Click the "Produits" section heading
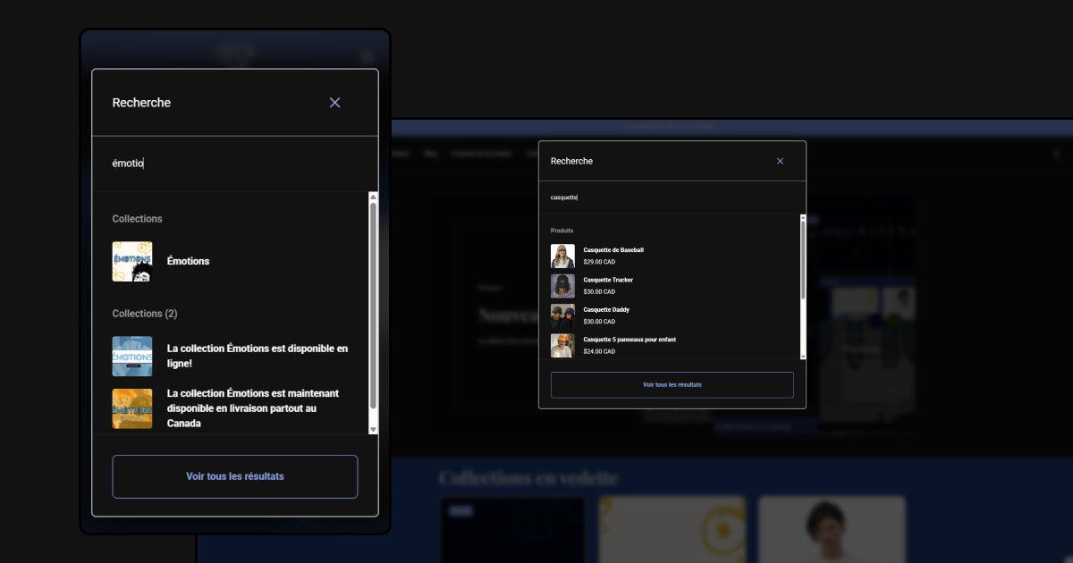The width and height of the screenshot is (1073, 563). [562, 231]
